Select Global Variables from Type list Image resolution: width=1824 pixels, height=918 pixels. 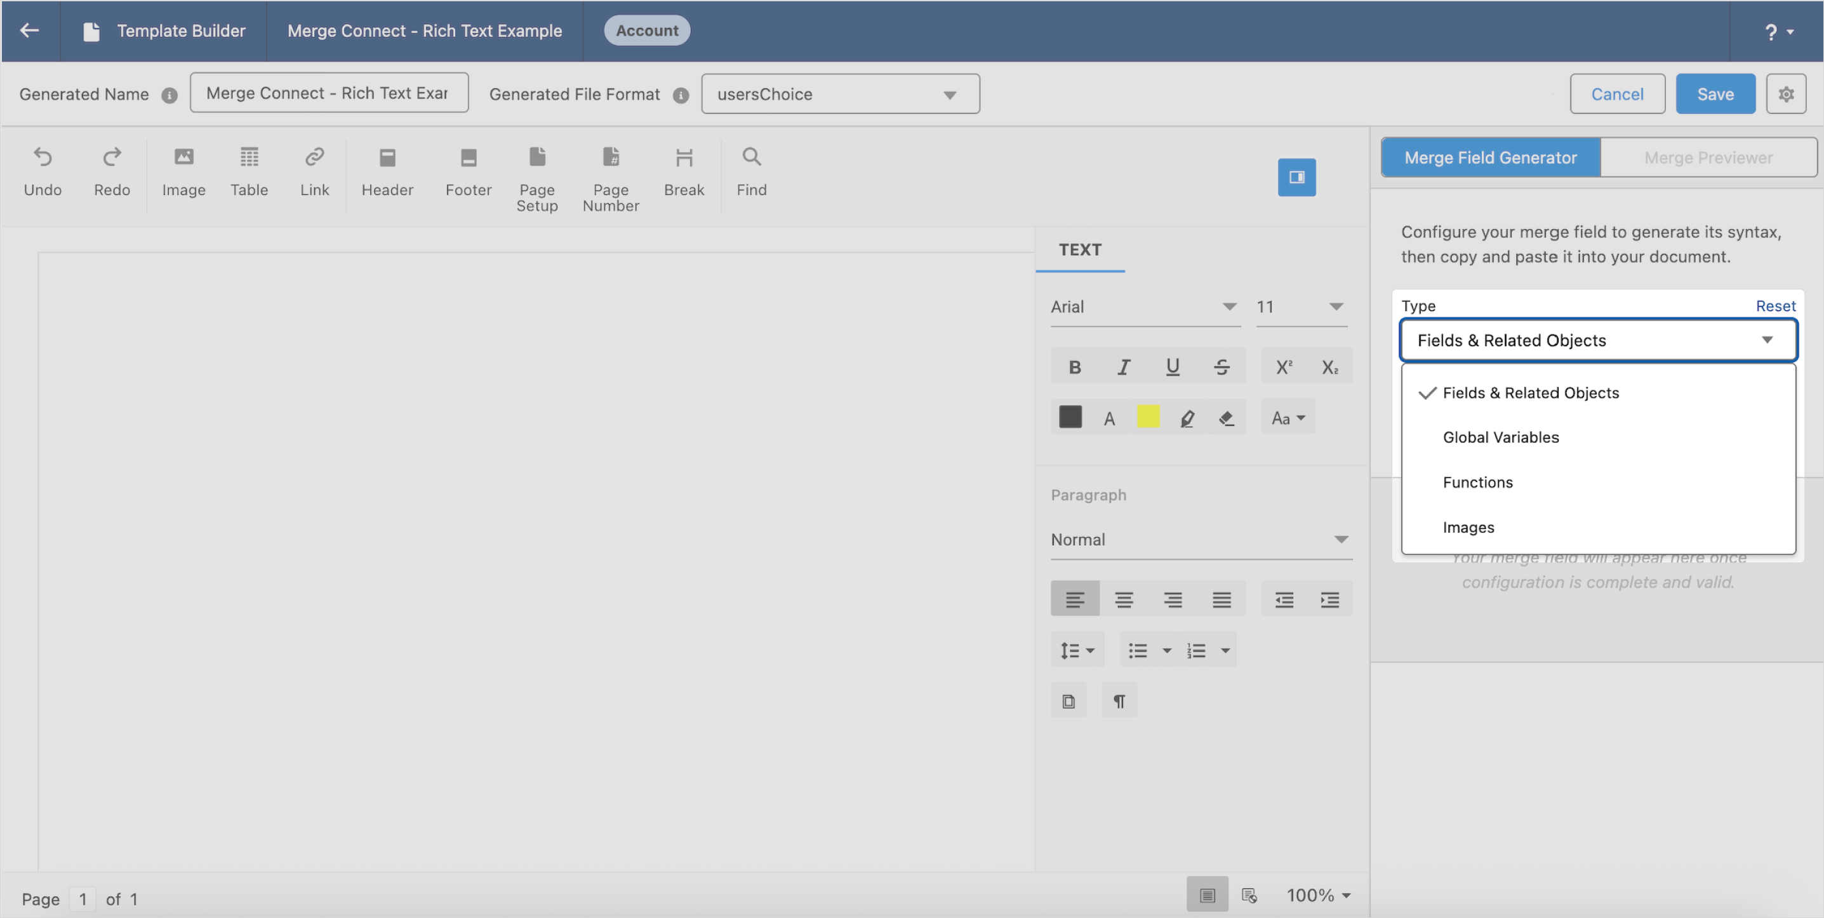coord(1500,437)
